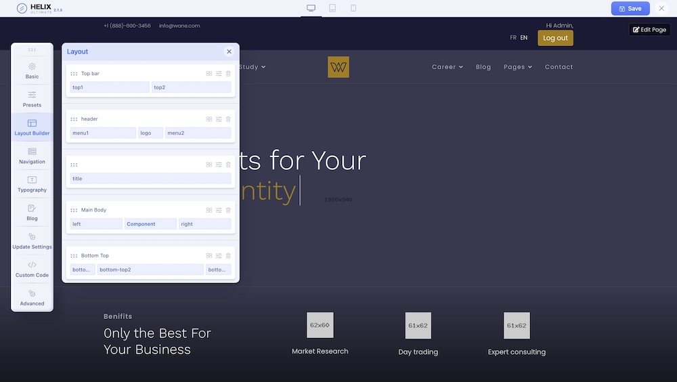Select the title column
This screenshot has width=677, height=382.
(151, 178)
